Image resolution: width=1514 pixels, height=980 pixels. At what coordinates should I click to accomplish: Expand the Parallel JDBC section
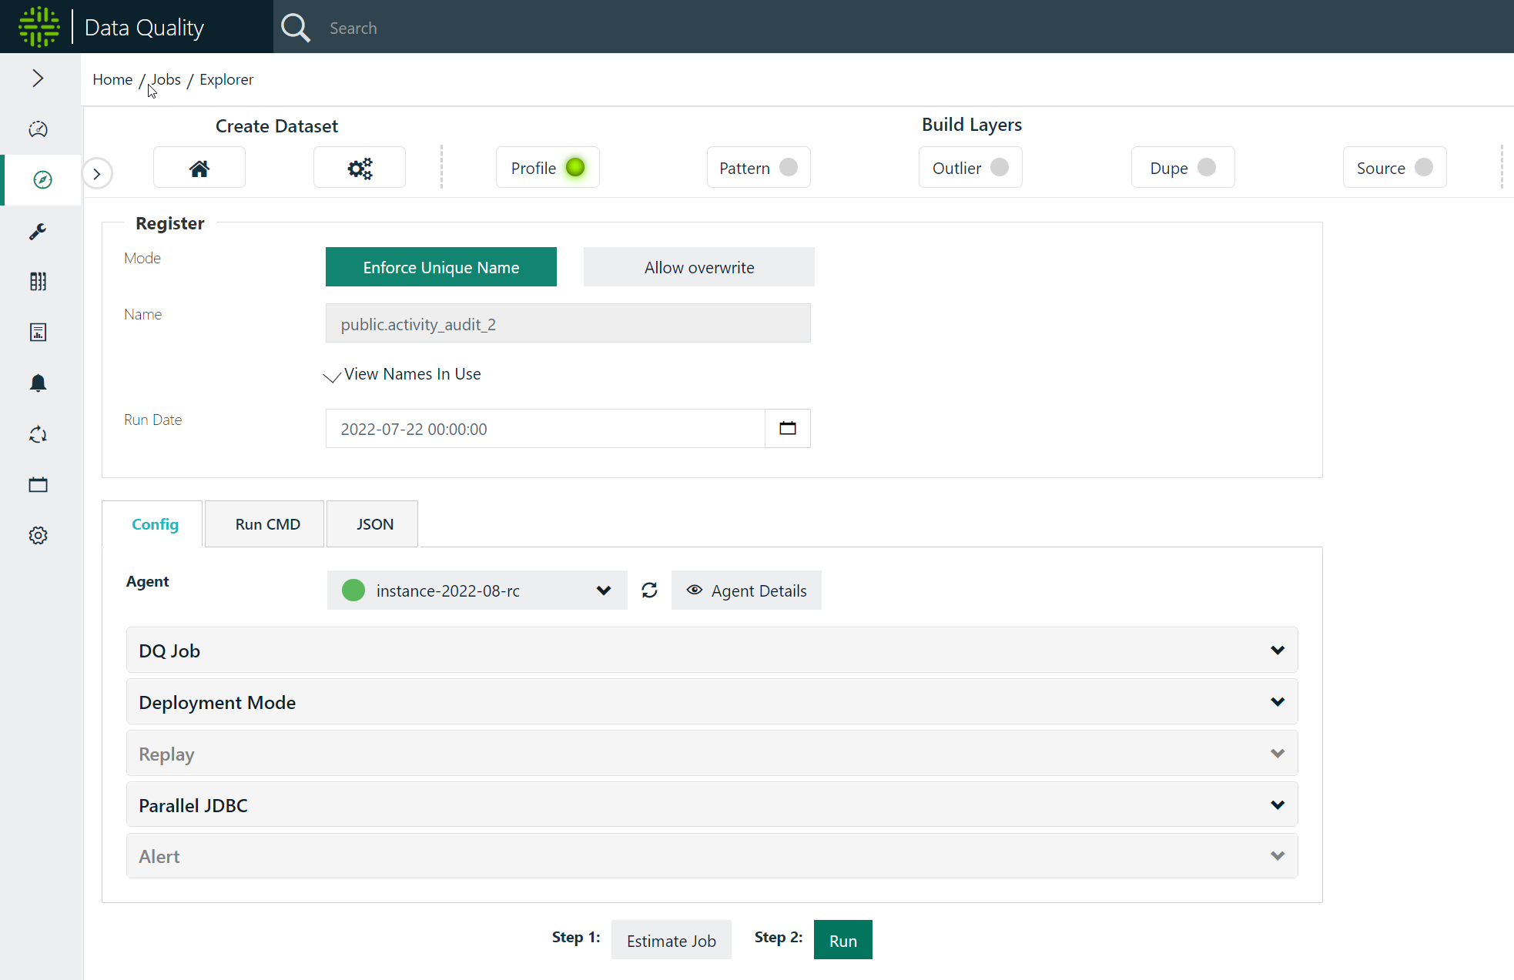pyautogui.click(x=712, y=805)
